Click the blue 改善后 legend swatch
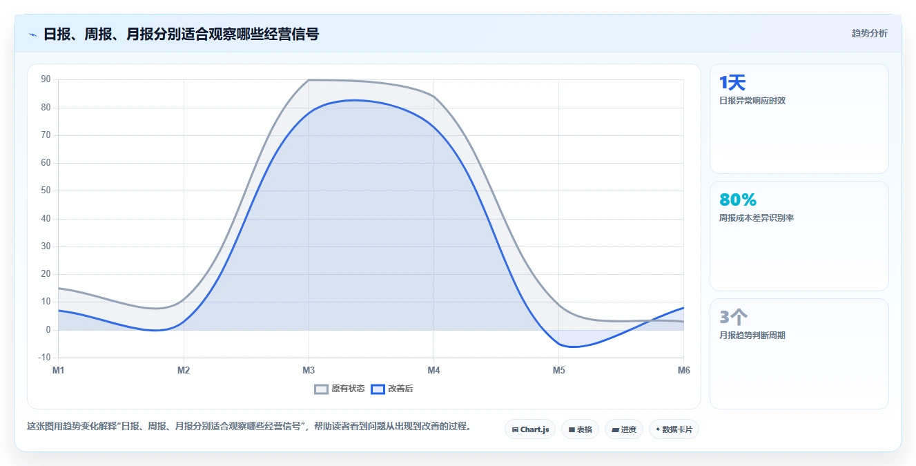The height and width of the screenshot is (466, 916). tap(378, 389)
